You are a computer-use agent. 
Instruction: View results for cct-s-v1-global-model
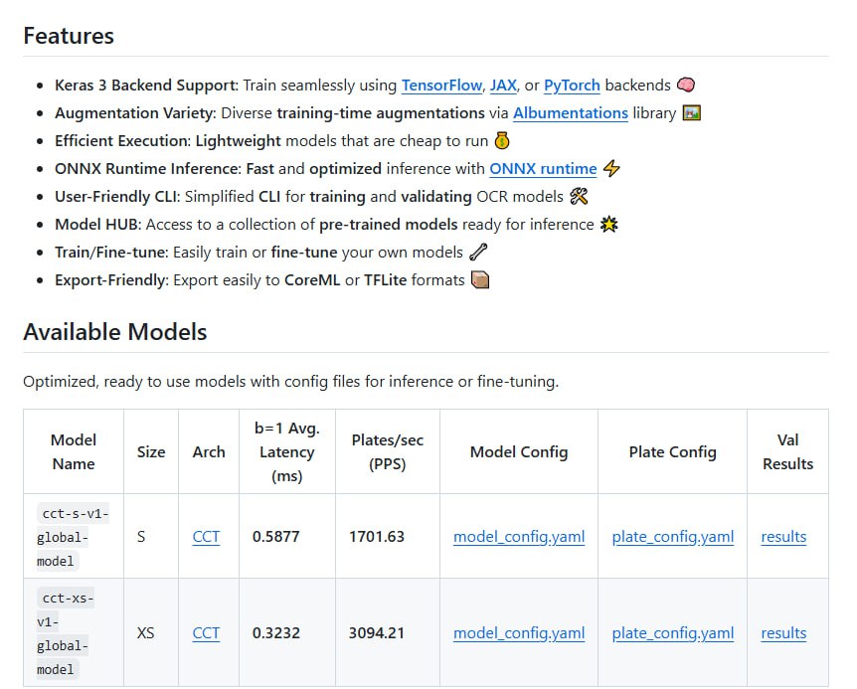[x=783, y=537]
